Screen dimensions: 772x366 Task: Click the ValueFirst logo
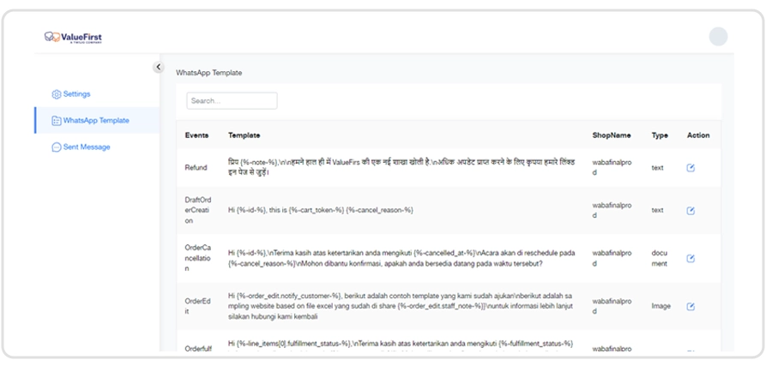pos(74,38)
